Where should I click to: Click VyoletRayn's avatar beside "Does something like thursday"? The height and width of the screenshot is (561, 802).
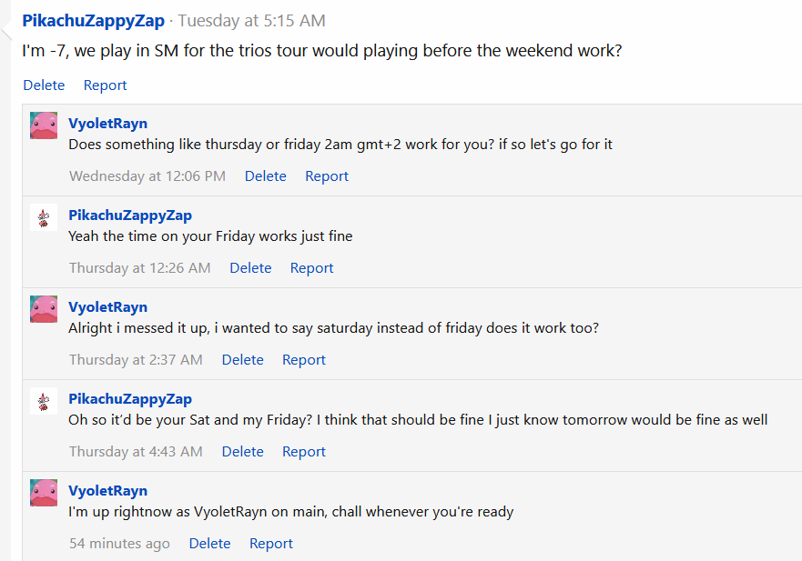coord(44,125)
